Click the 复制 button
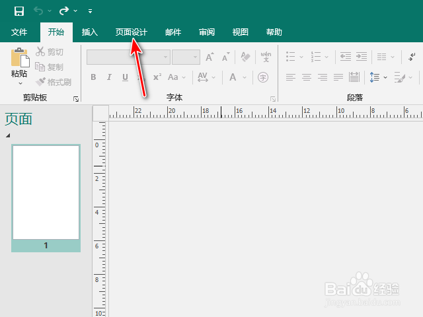The height and width of the screenshot is (317, 423). click(x=49, y=67)
